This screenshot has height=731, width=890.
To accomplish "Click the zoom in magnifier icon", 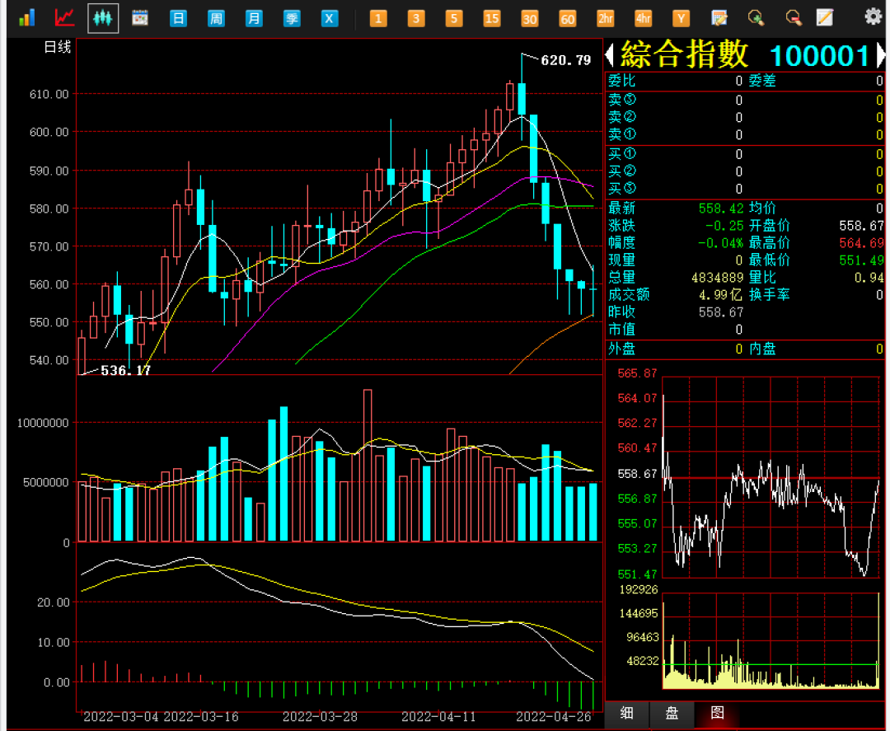I will pyautogui.click(x=756, y=18).
